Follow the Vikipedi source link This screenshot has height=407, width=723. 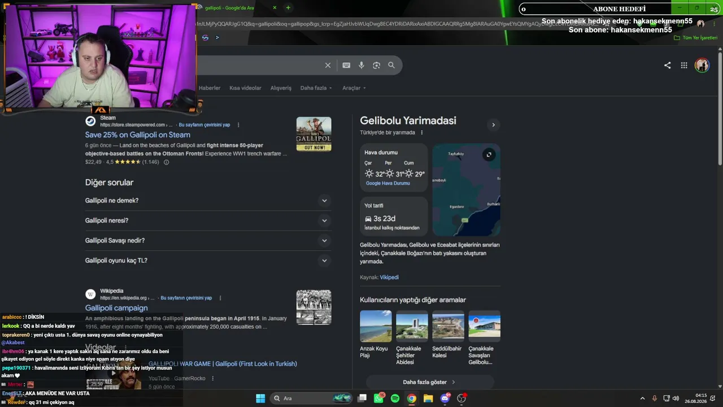point(389,278)
